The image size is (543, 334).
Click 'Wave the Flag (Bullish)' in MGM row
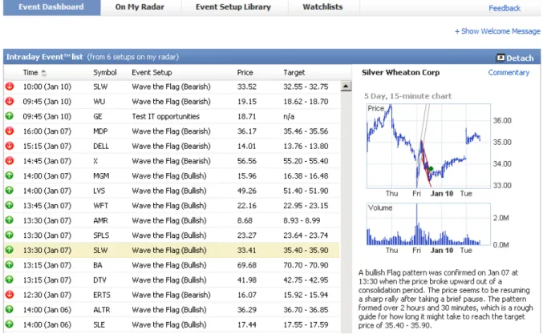[x=169, y=175]
